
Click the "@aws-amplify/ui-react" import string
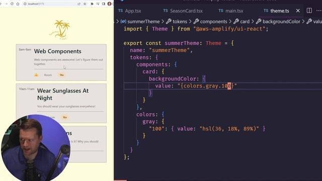(x=229, y=29)
